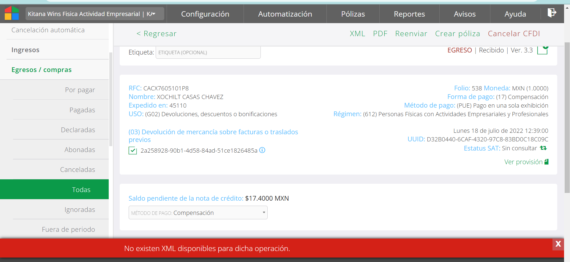Open the Configuración menu
Image resolution: width=570 pixels, height=262 pixels.
[205, 14]
